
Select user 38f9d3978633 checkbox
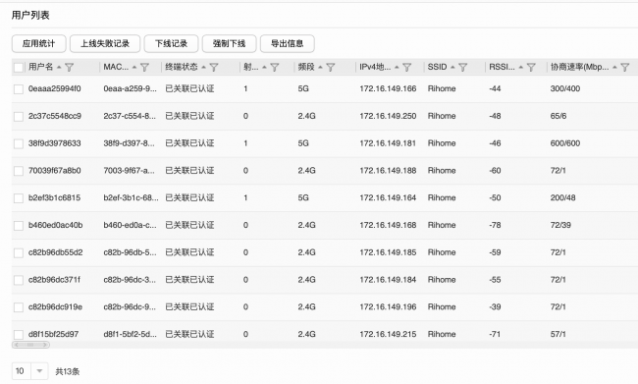tap(19, 143)
